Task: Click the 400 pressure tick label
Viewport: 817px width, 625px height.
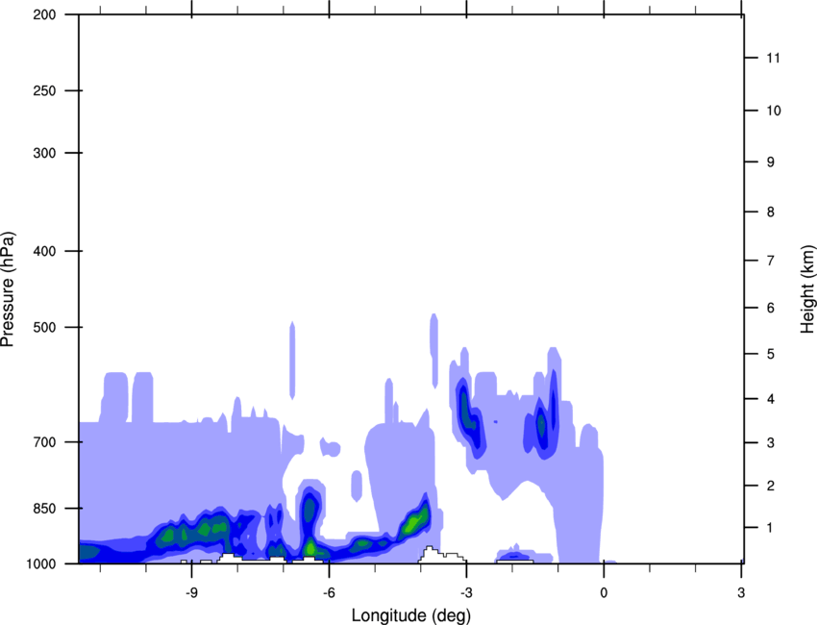Action: [44, 251]
